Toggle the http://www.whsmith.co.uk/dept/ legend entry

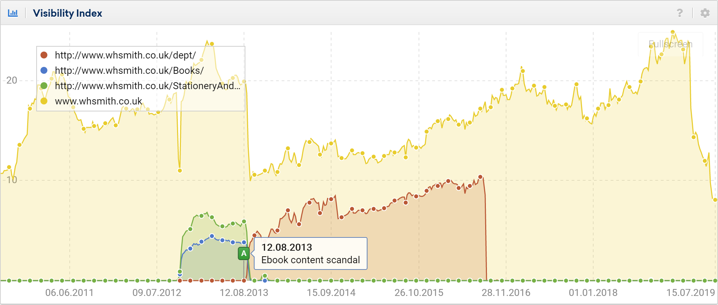(x=125, y=55)
